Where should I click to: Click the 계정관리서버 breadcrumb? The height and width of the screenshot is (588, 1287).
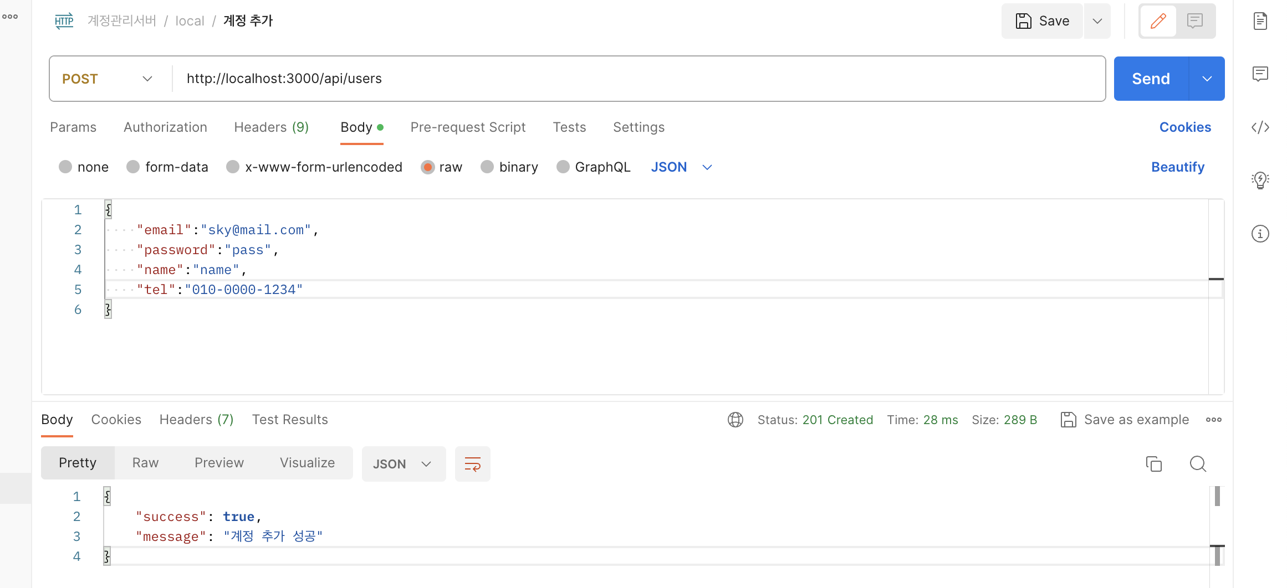pos(122,21)
